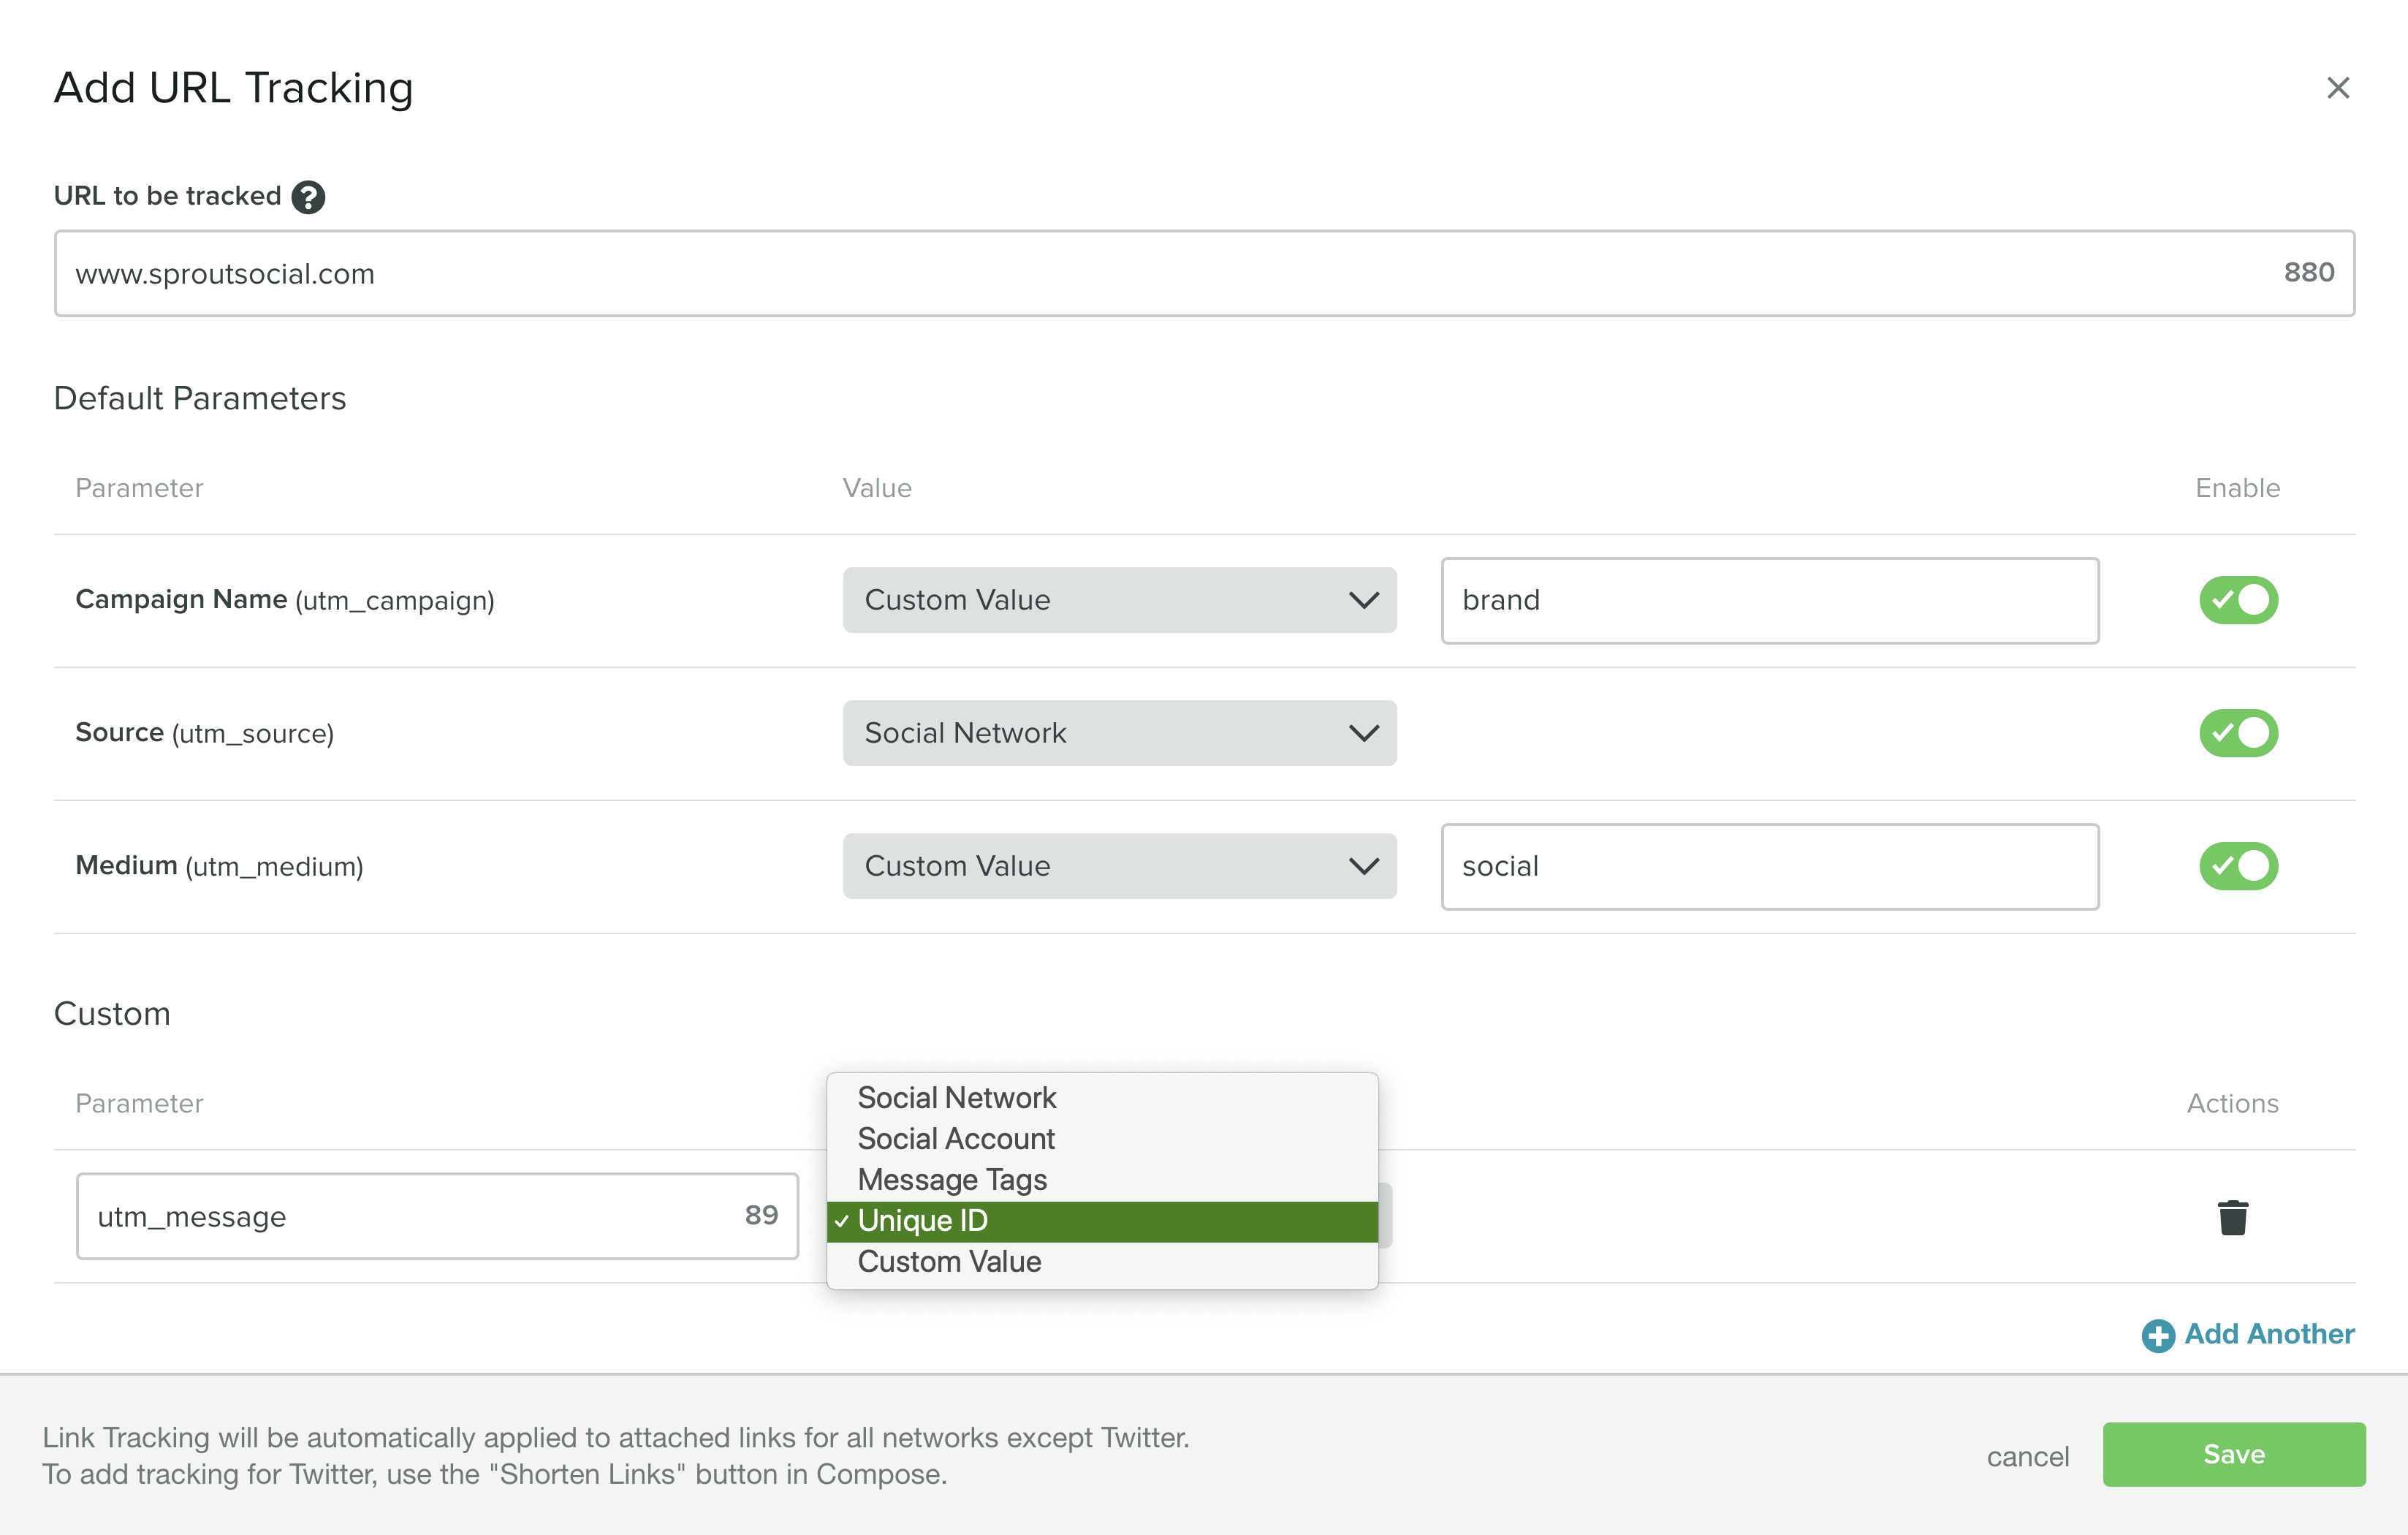The image size is (2408, 1535).
Task: Click the cancel link
Action: tap(2027, 1456)
